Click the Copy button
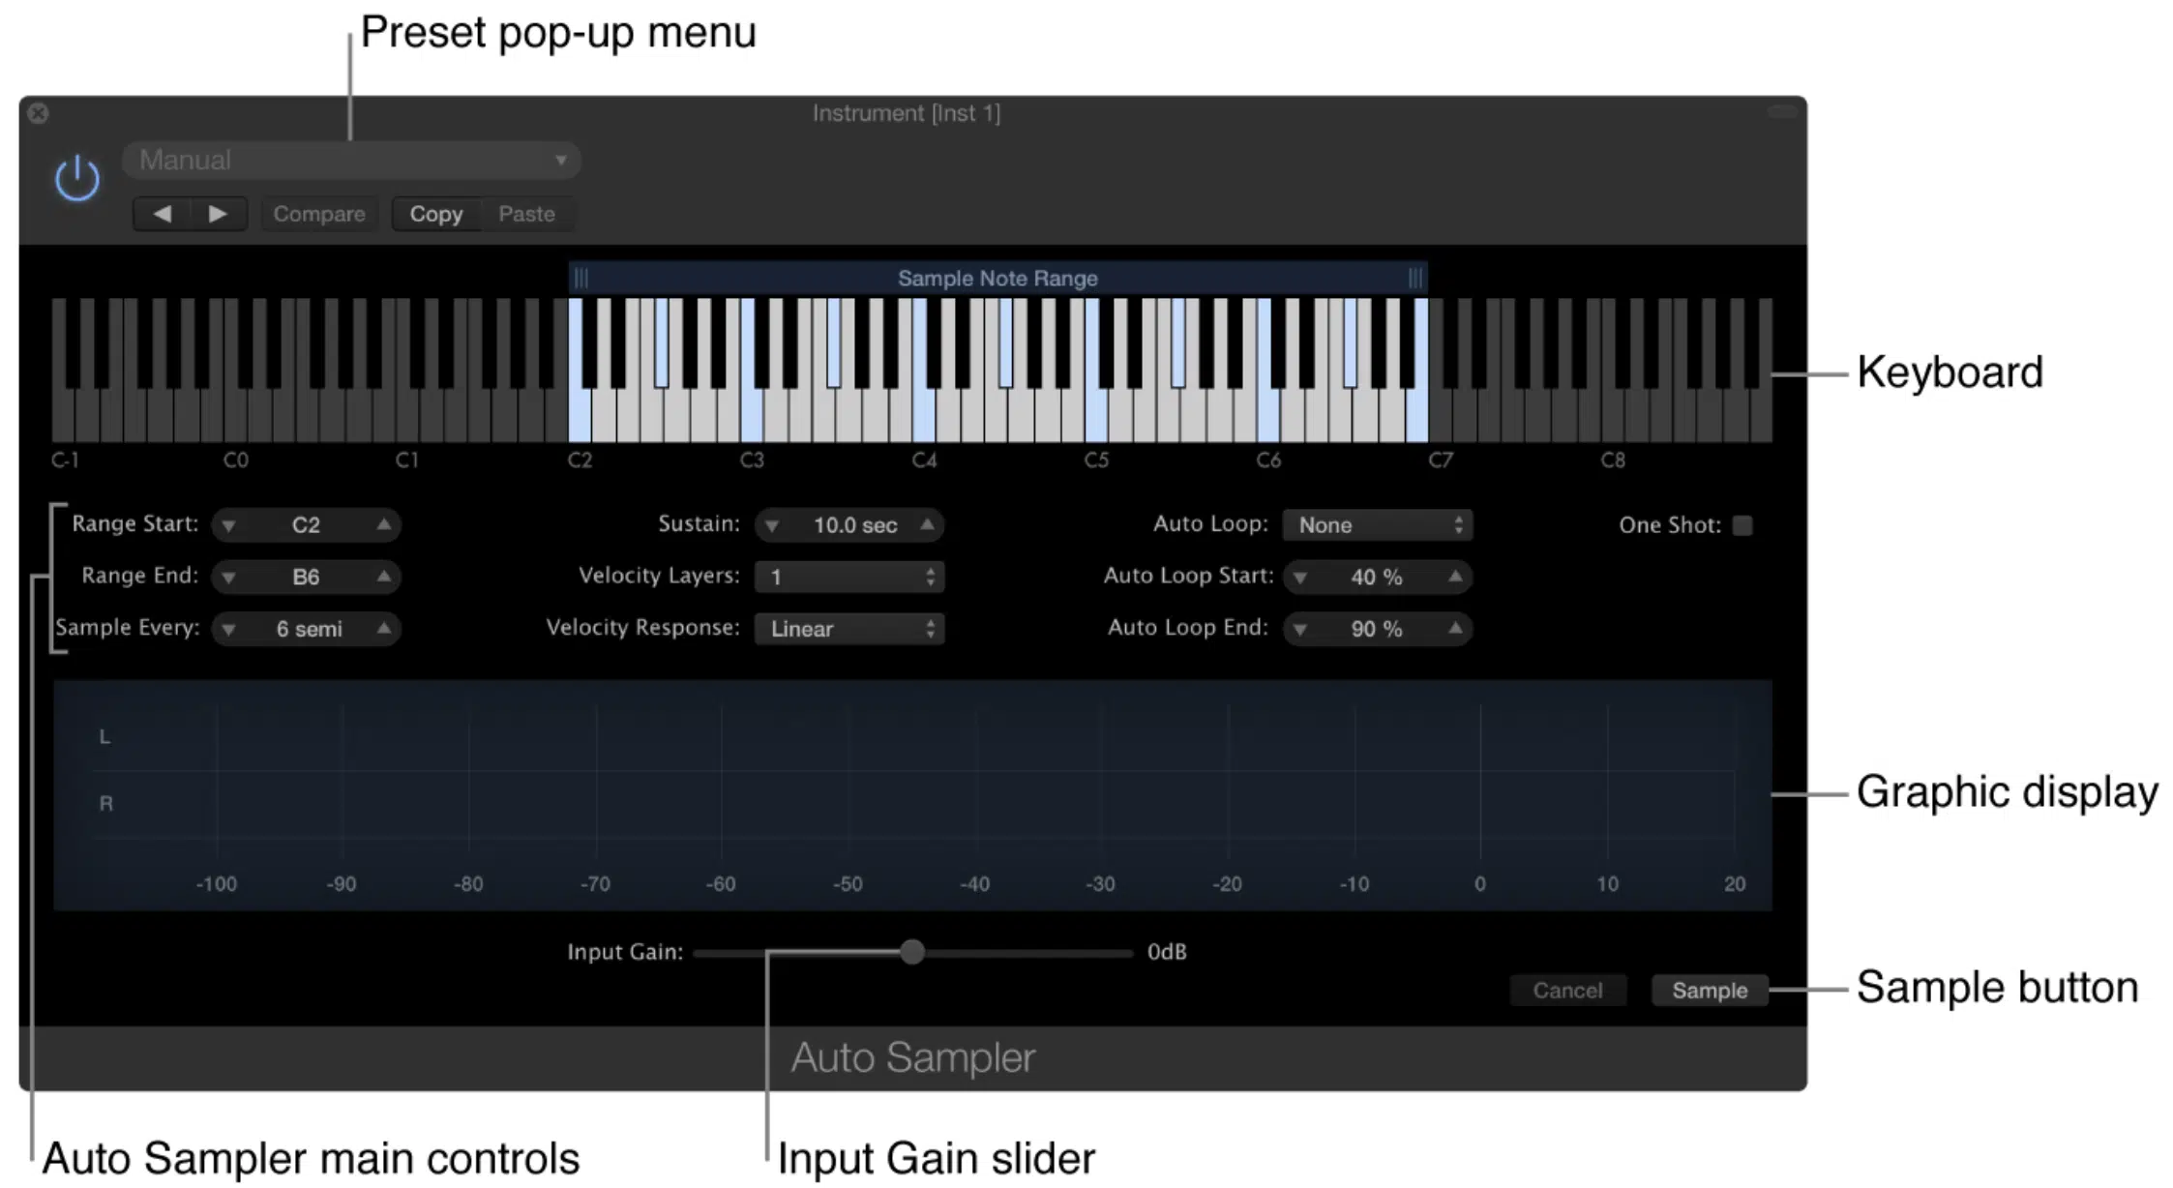The height and width of the screenshot is (1188, 2173). [436, 214]
